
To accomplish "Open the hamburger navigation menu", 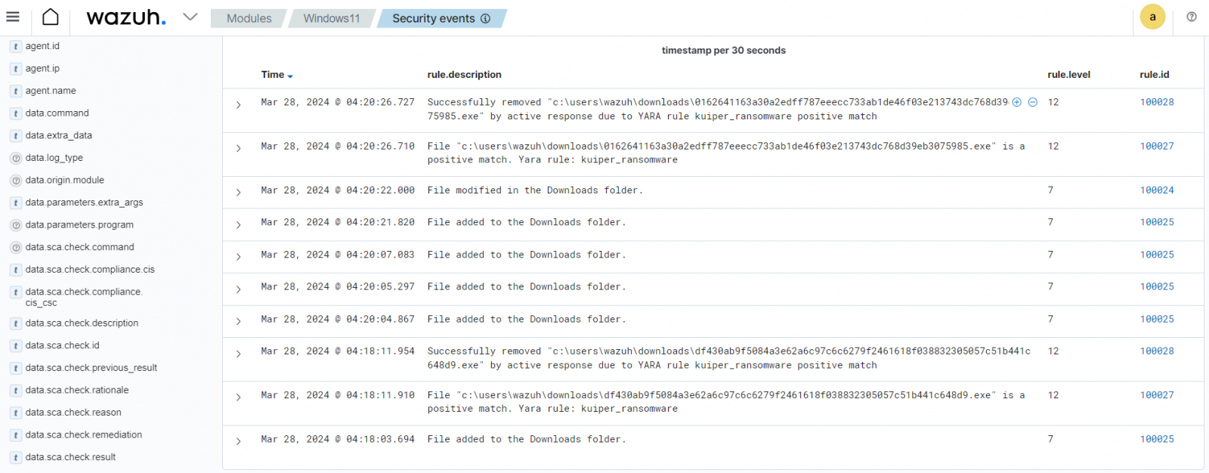I will click(x=13, y=17).
